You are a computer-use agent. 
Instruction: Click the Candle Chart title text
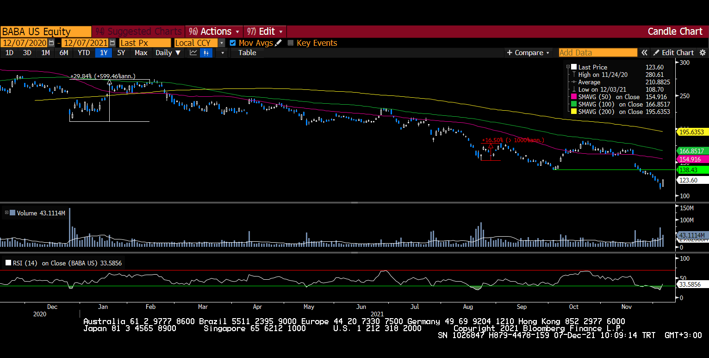coord(675,31)
